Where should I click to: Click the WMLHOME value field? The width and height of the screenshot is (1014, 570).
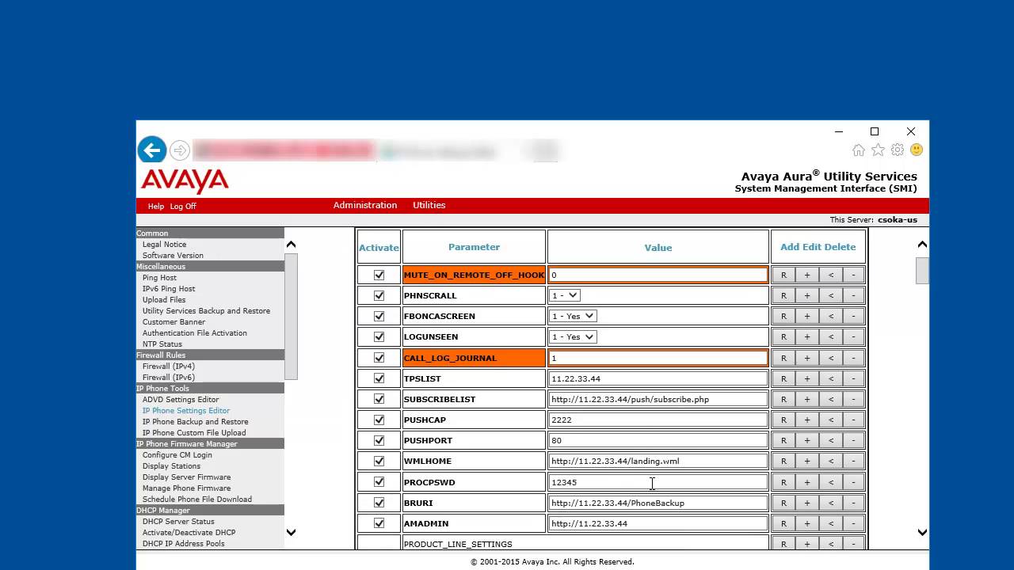tap(658, 461)
